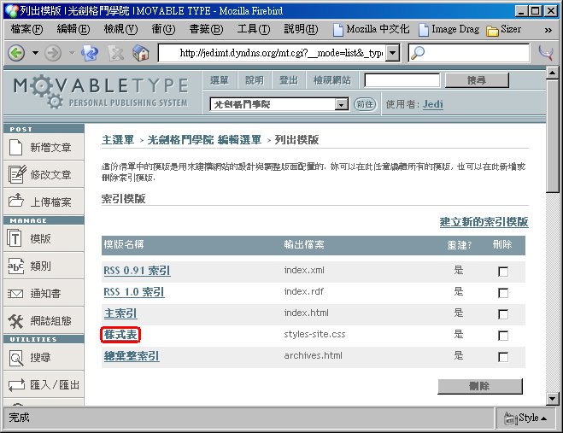Viewport: 563px width, 433px height.
Task: Open the Image Drag bookmark
Action: 449,29
